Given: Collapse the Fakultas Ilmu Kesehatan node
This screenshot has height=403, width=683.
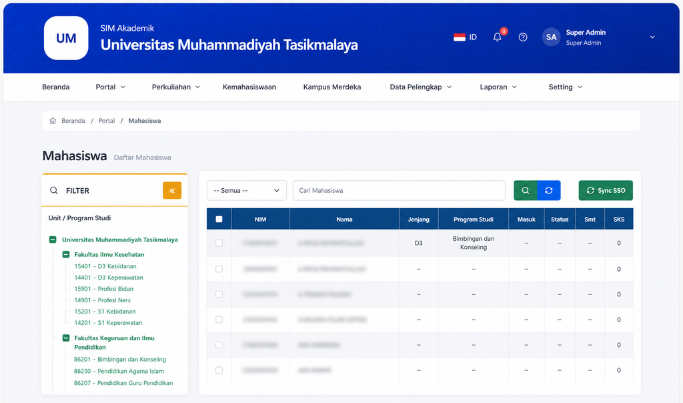Looking at the screenshot, I should click(x=66, y=254).
